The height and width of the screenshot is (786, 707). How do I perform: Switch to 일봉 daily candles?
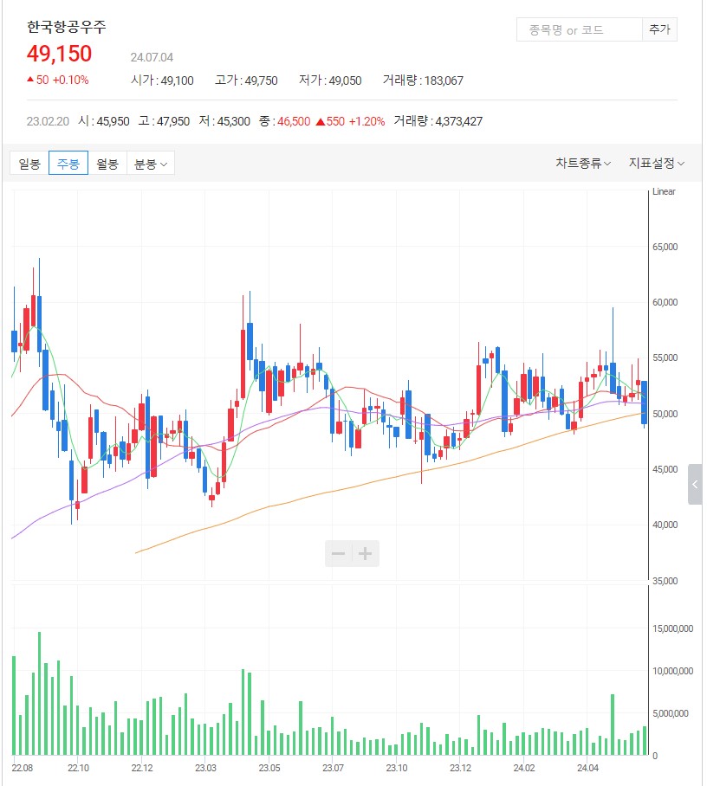point(29,164)
